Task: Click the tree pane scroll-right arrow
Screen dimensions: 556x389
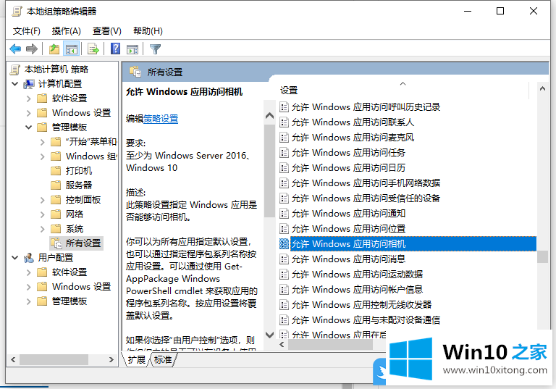Action: click(111, 359)
